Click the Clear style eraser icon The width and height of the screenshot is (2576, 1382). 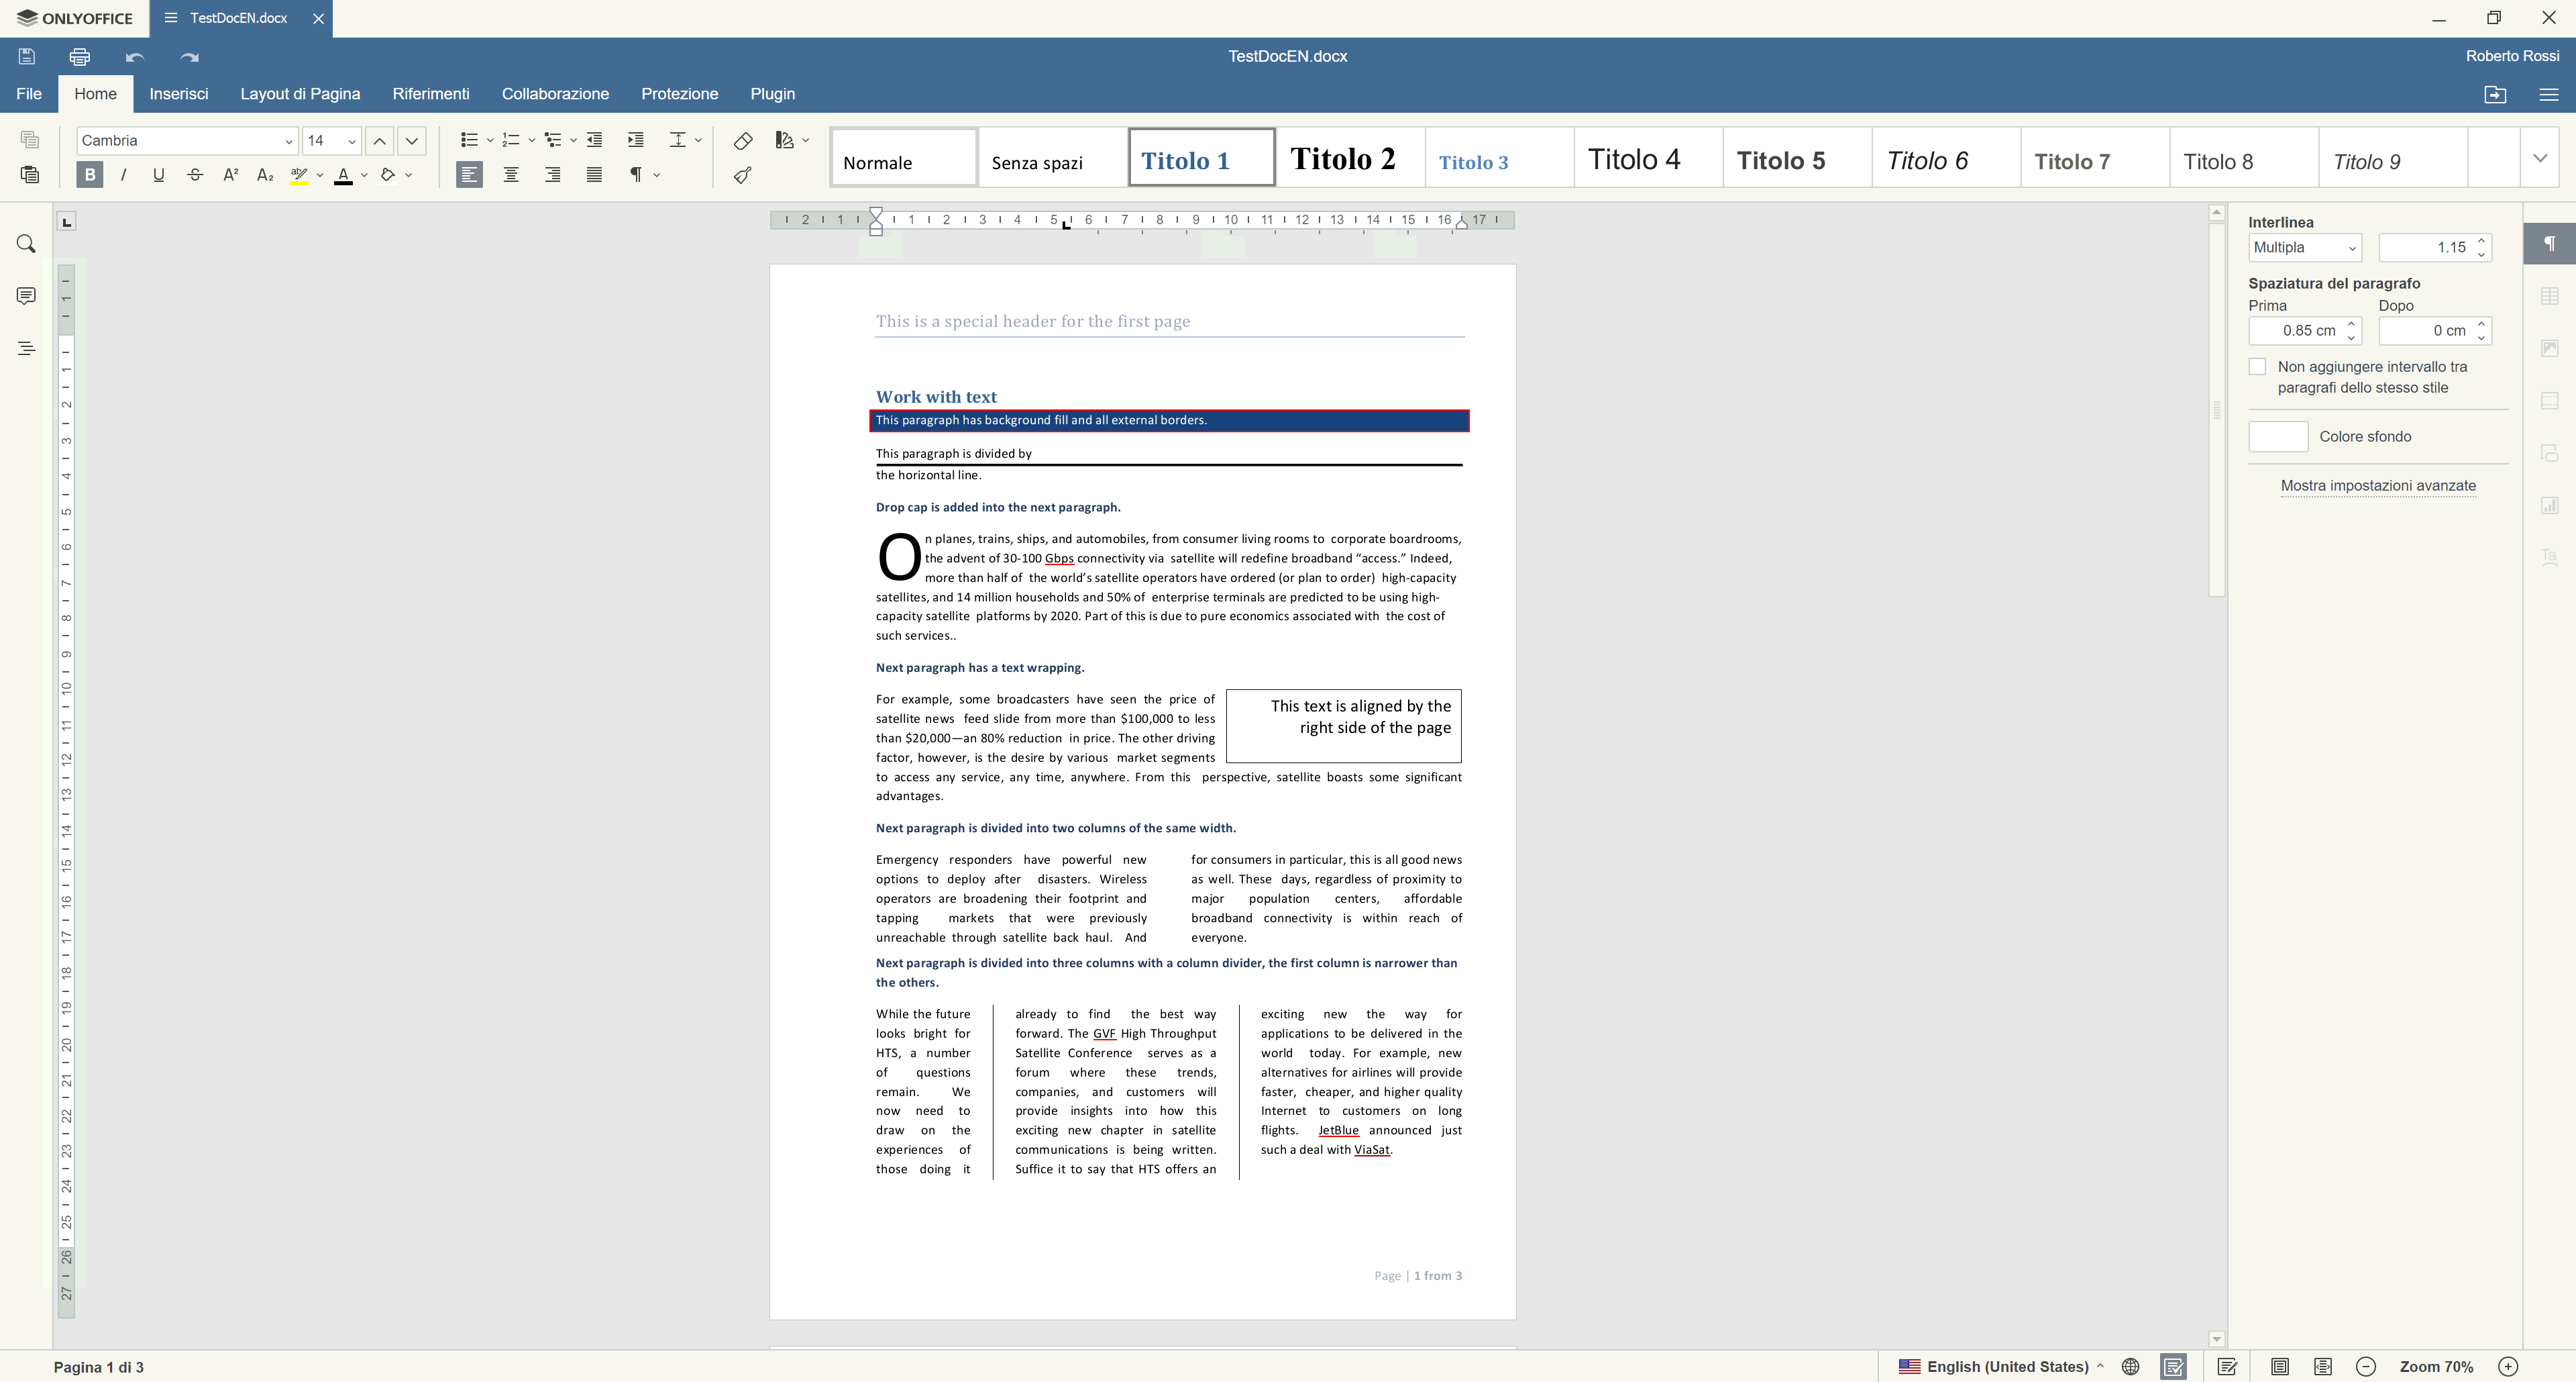click(742, 140)
